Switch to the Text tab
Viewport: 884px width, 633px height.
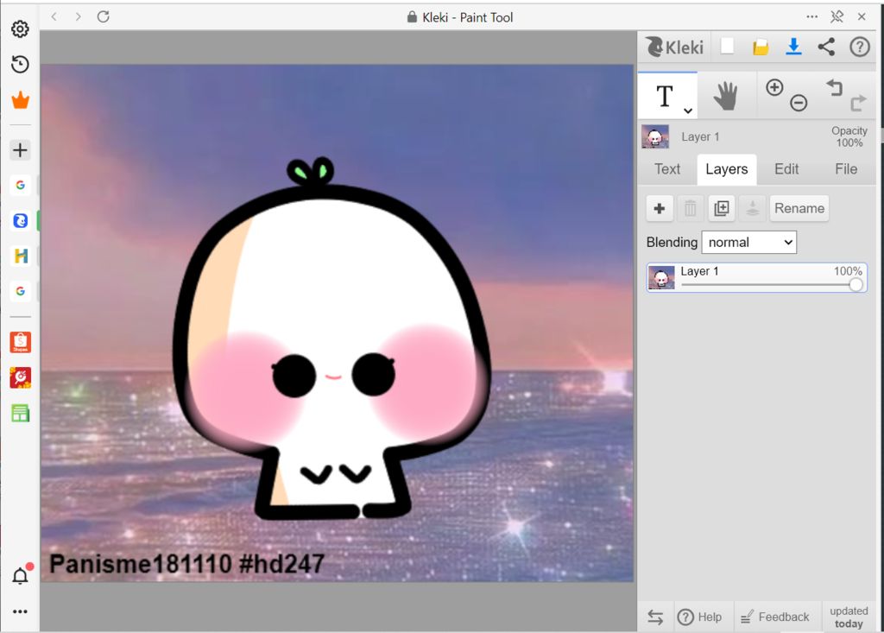(x=667, y=169)
